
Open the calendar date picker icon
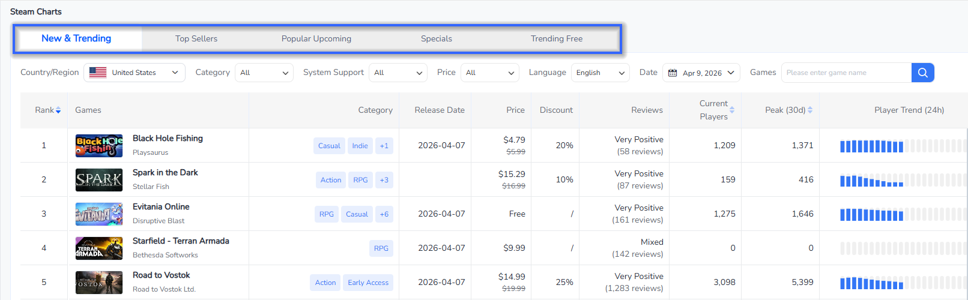pos(673,73)
